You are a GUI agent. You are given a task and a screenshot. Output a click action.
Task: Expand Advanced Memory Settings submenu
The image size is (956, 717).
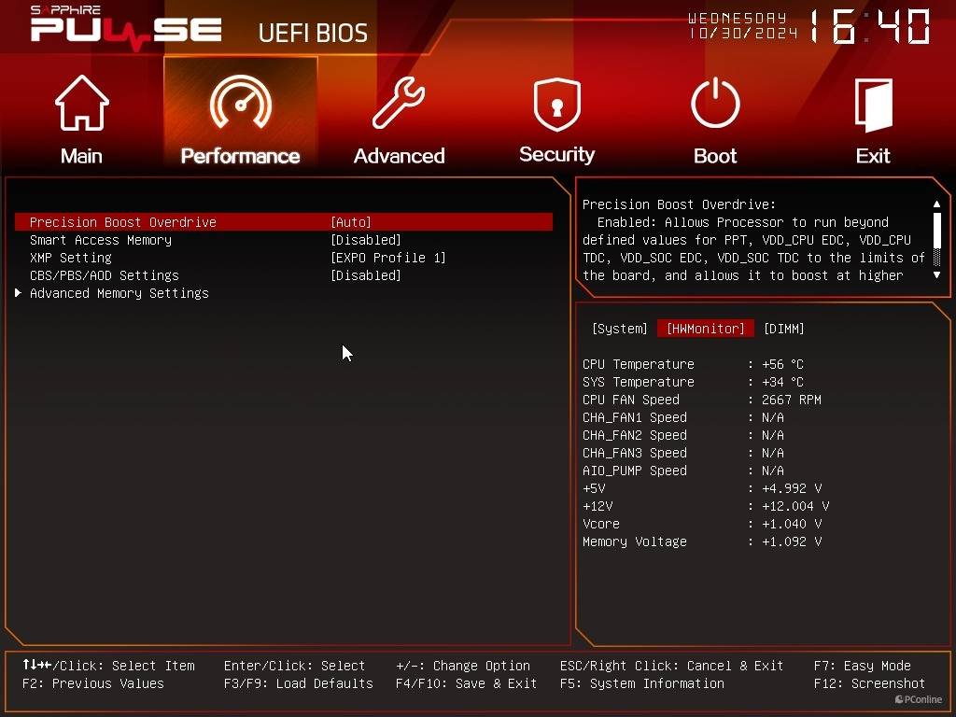pos(119,293)
